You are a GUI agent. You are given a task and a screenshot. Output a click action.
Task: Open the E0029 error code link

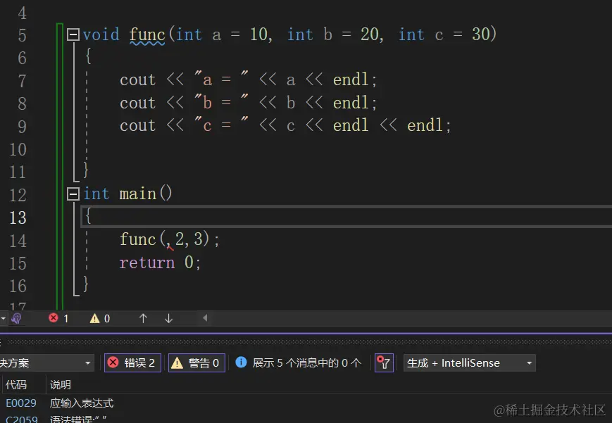click(x=21, y=403)
